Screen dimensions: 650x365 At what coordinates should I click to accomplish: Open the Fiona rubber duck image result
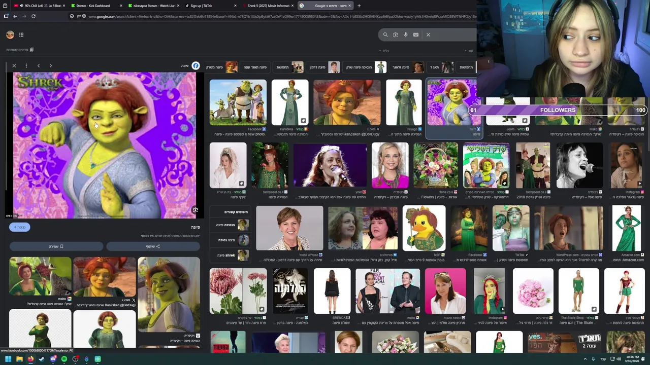[424, 228]
